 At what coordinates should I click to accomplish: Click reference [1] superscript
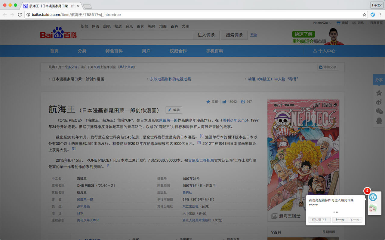tap(202, 136)
